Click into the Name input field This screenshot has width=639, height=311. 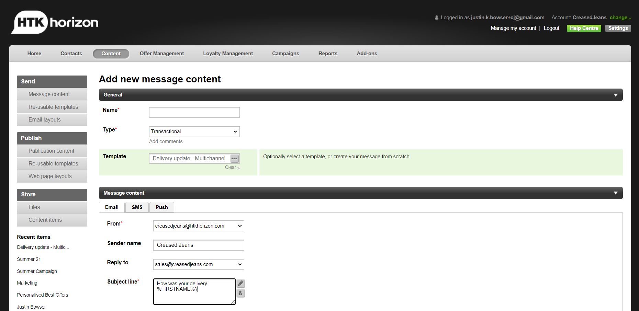pos(194,112)
